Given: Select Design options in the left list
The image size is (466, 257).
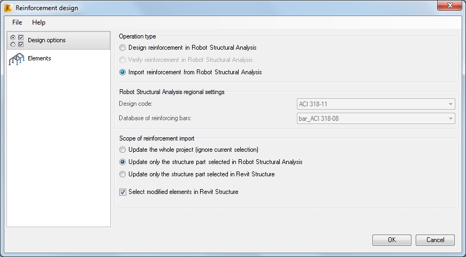Looking at the screenshot, I should 58,41.
